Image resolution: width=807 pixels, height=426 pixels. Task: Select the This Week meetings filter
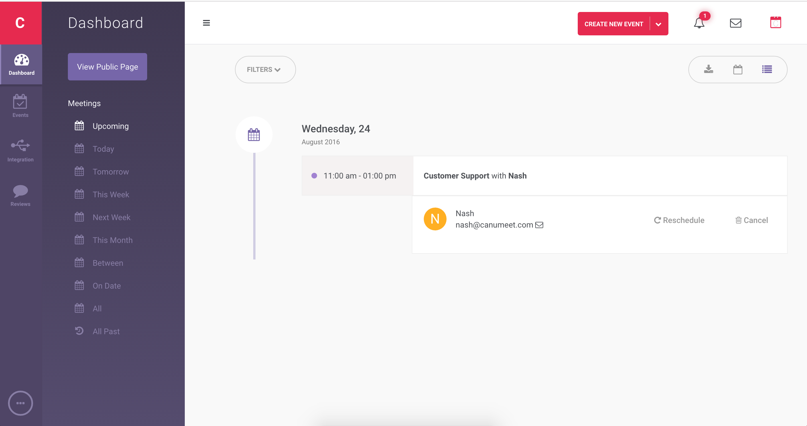pos(111,194)
